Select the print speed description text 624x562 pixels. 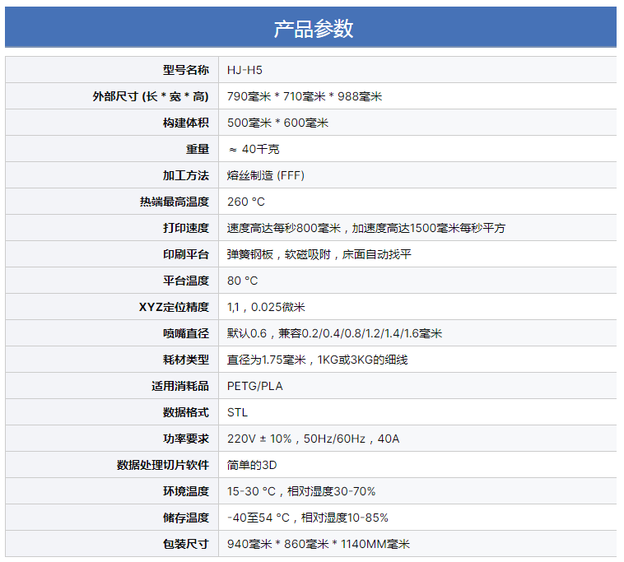(x=366, y=228)
